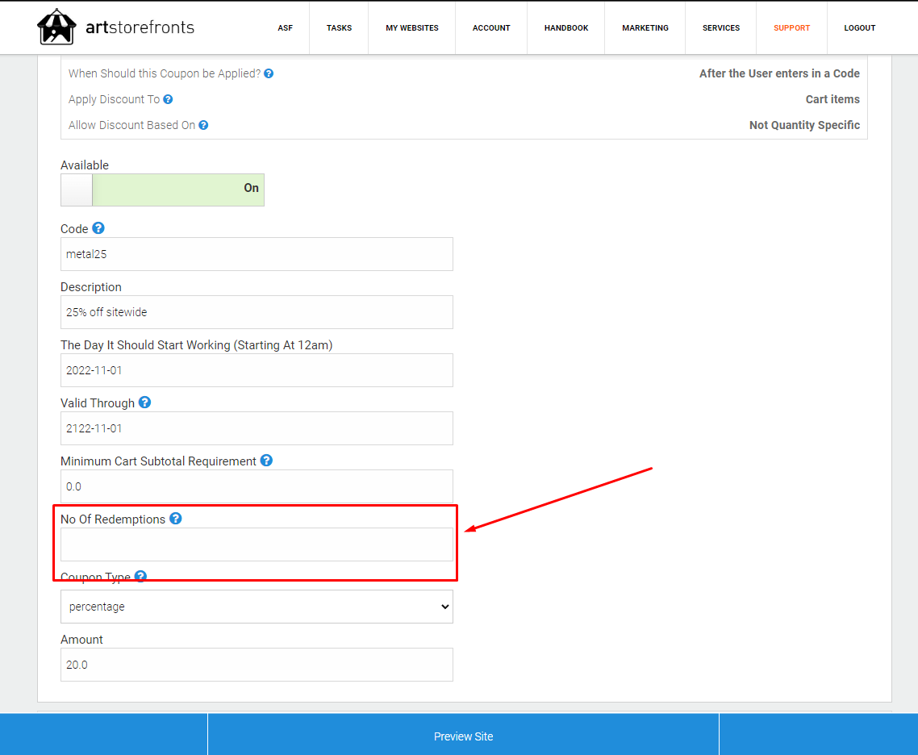Open help icon beside When Should this Coupon be Applied
The image size is (918, 755).
point(269,73)
